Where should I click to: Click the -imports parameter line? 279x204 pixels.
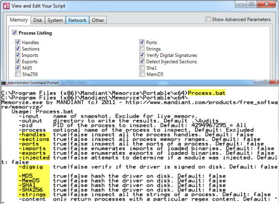(147, 149)
